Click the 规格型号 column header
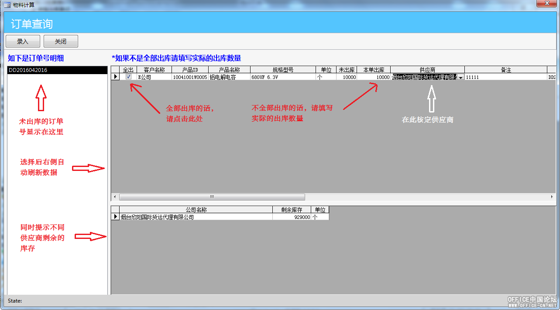This screenshot has width=560, height=310. pyautogui.click(x=283, y=70)
